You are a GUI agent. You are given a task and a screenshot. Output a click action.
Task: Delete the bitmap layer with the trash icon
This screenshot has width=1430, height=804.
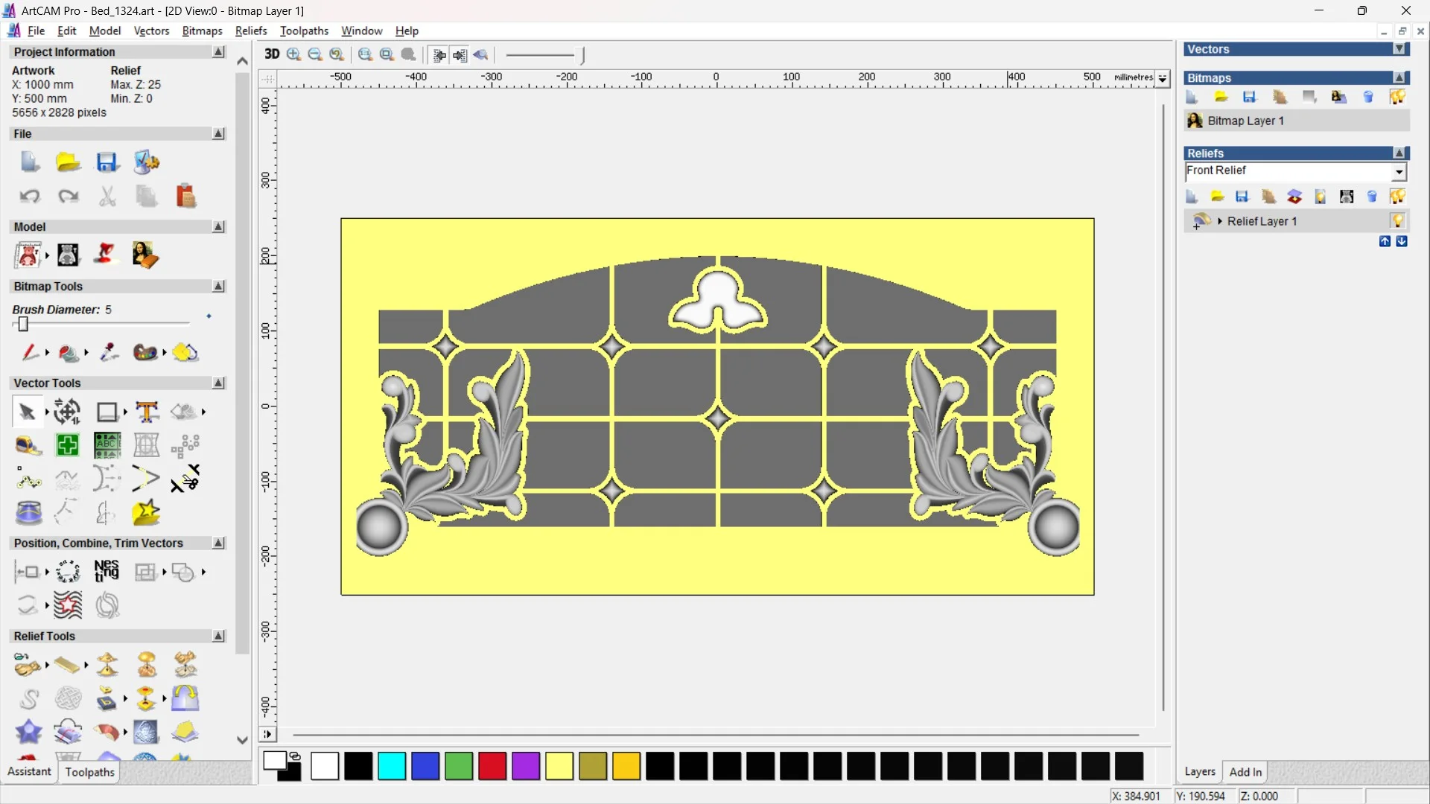pyautogui.click(x=1368, y=98)
